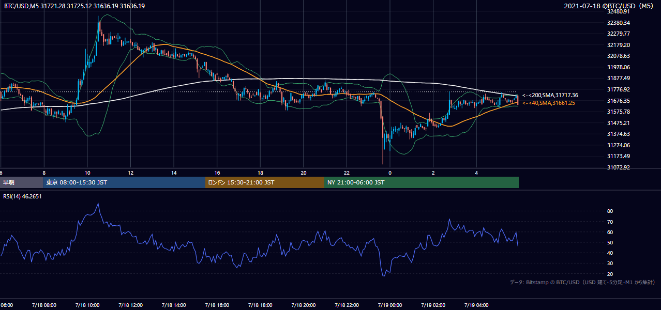The image size is (661, 310).
Task: Click the 7/18 22:00 date axis label
Action: (347, 305)
